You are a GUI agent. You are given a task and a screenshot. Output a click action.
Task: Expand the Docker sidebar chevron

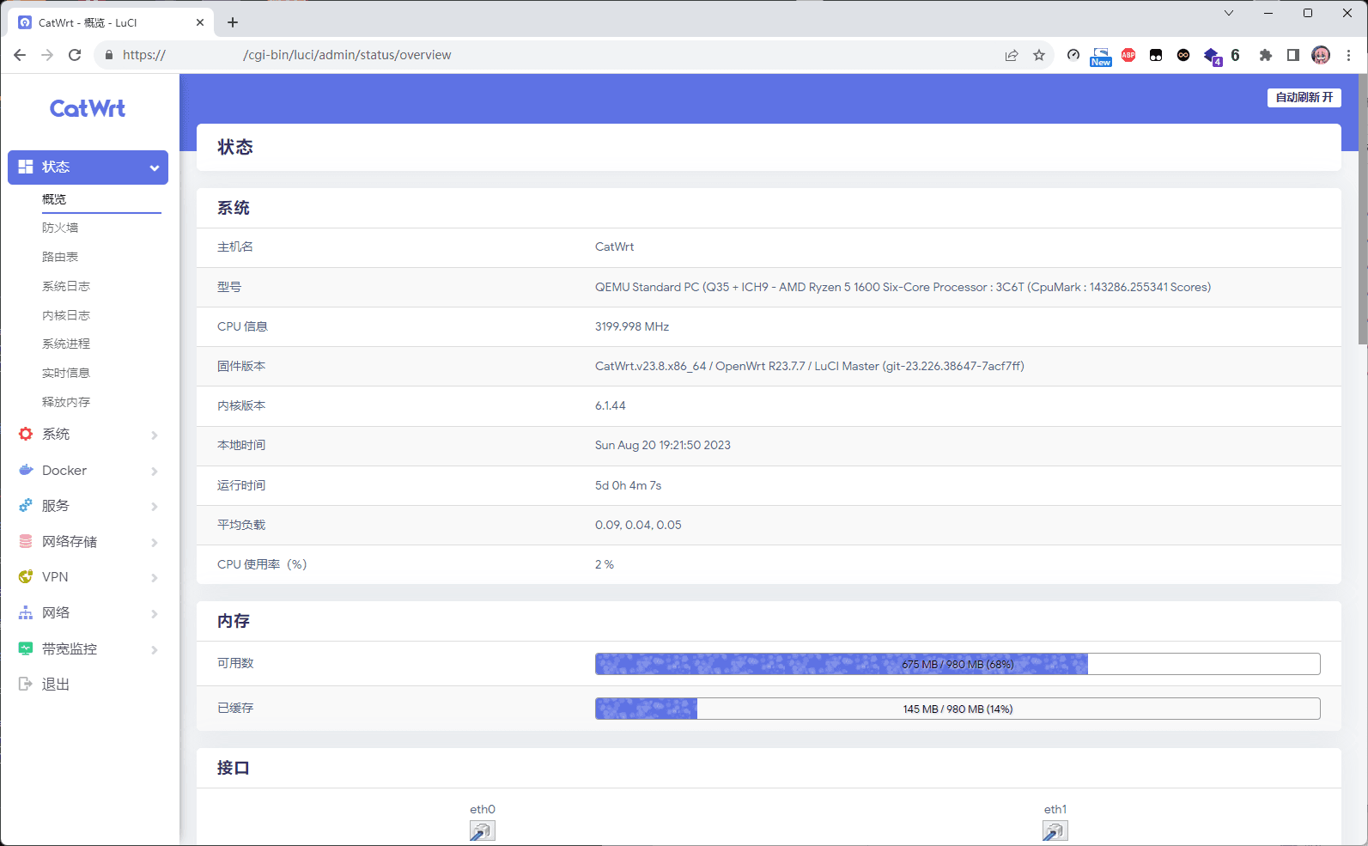pyautogui.click(x=155, y=471)
